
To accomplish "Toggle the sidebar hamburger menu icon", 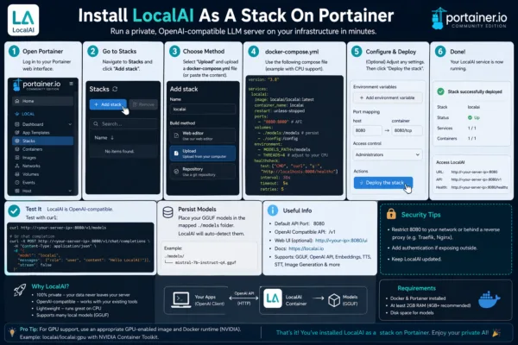I will [71, 84].
